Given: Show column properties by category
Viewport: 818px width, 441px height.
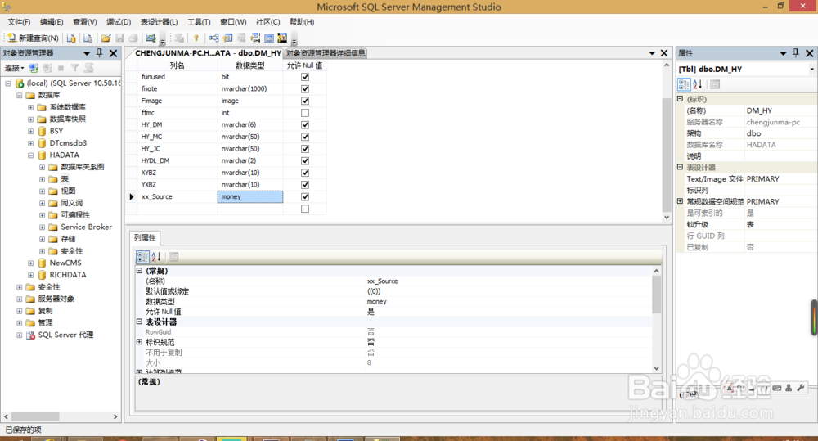Looking at the screenshot, I should 142,257.
